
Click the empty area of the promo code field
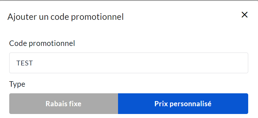[x=144, y=63]
